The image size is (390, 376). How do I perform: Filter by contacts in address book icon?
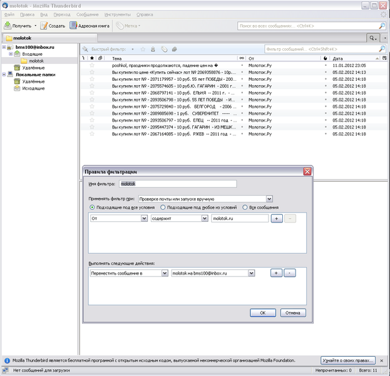point(153,49)
